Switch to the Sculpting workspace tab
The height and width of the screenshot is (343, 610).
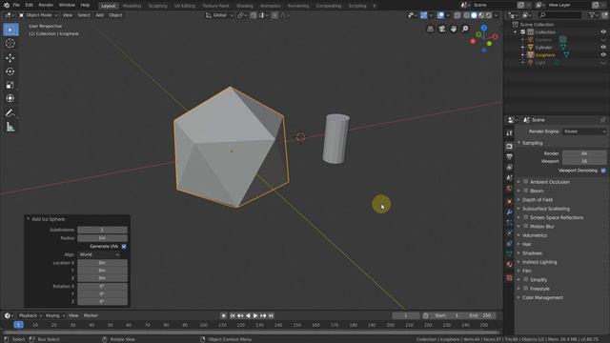157,6
